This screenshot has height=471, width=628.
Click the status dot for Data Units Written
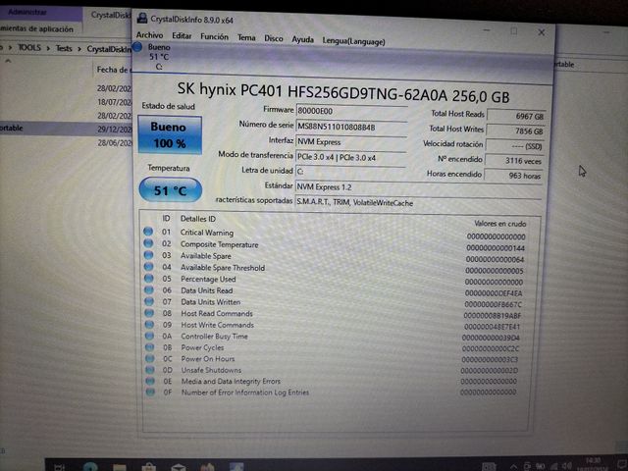149,301
